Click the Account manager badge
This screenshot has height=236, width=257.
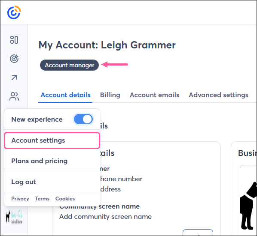(69, 65)
